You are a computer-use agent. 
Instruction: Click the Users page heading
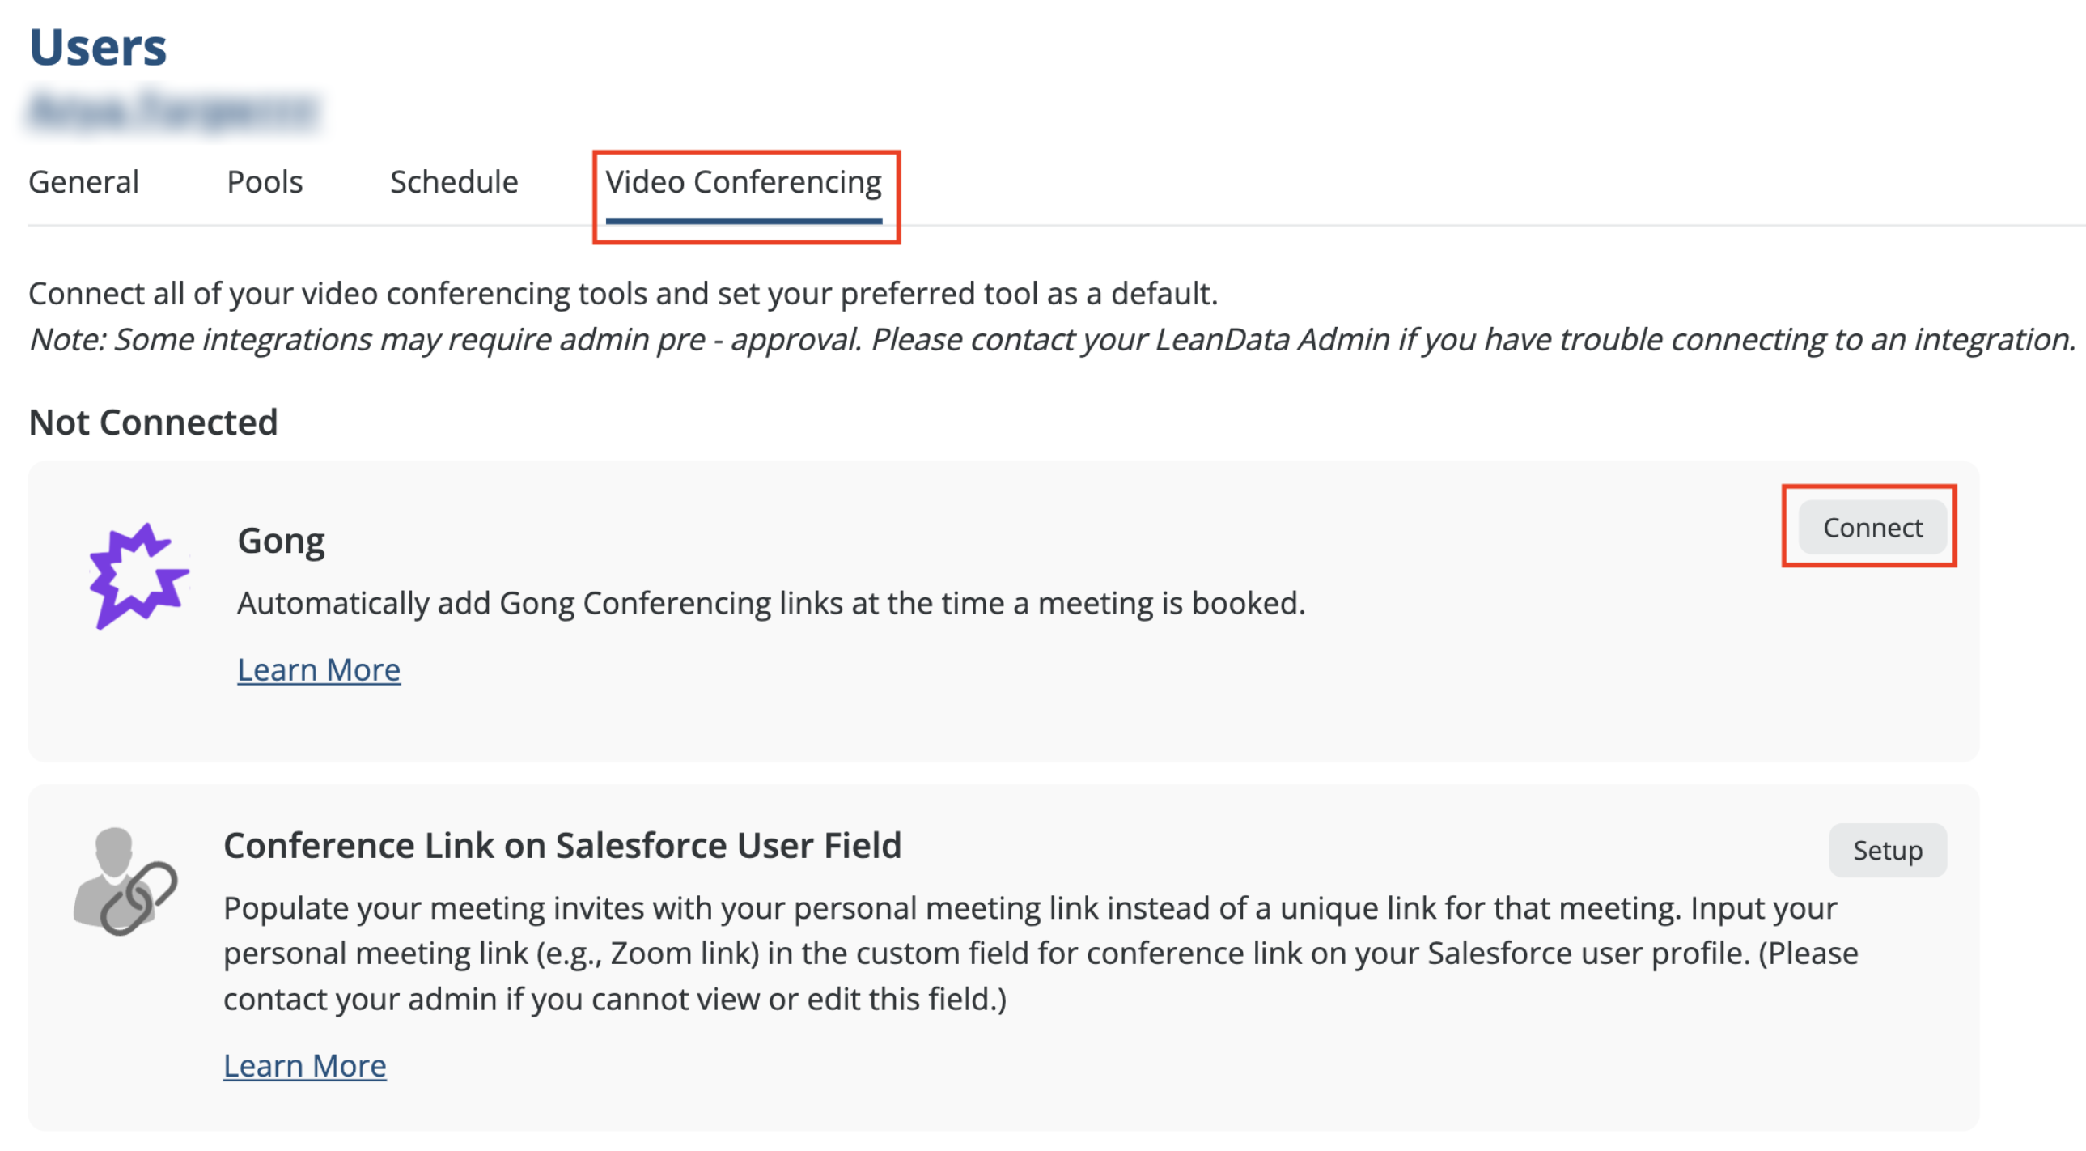(x=98, y=46)
